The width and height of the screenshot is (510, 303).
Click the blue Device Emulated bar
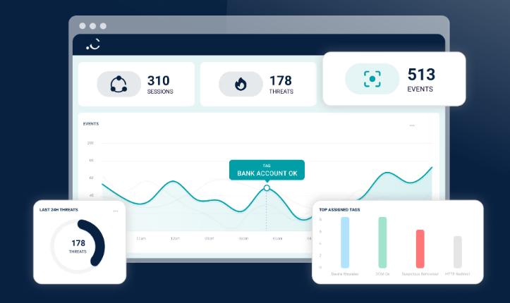pos(345,242)
